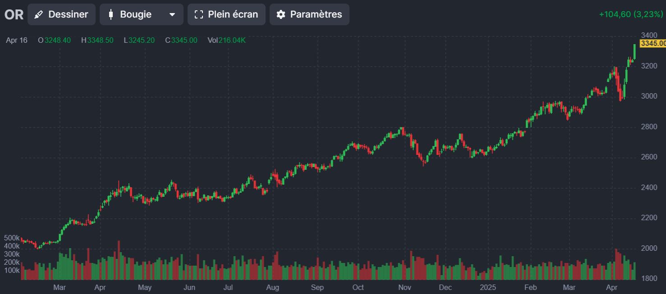Click the candlestick Bougie icon
Image resolution: width=666 pixels, height=294 pixels.
click(111, 14)
